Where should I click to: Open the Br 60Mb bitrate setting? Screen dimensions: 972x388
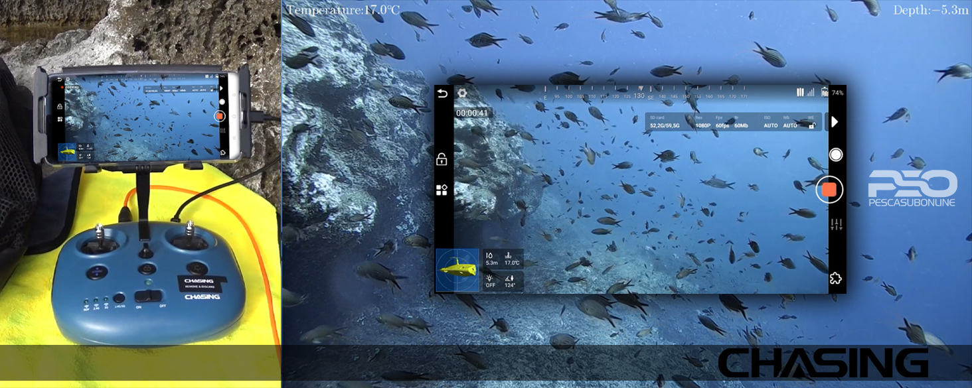tap(741, 122)
